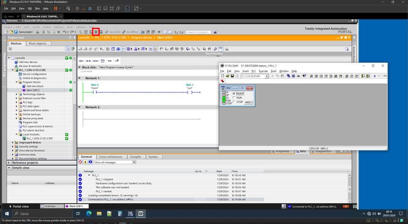
Task: Insert a normally open contact
Action: coord(81,61)
